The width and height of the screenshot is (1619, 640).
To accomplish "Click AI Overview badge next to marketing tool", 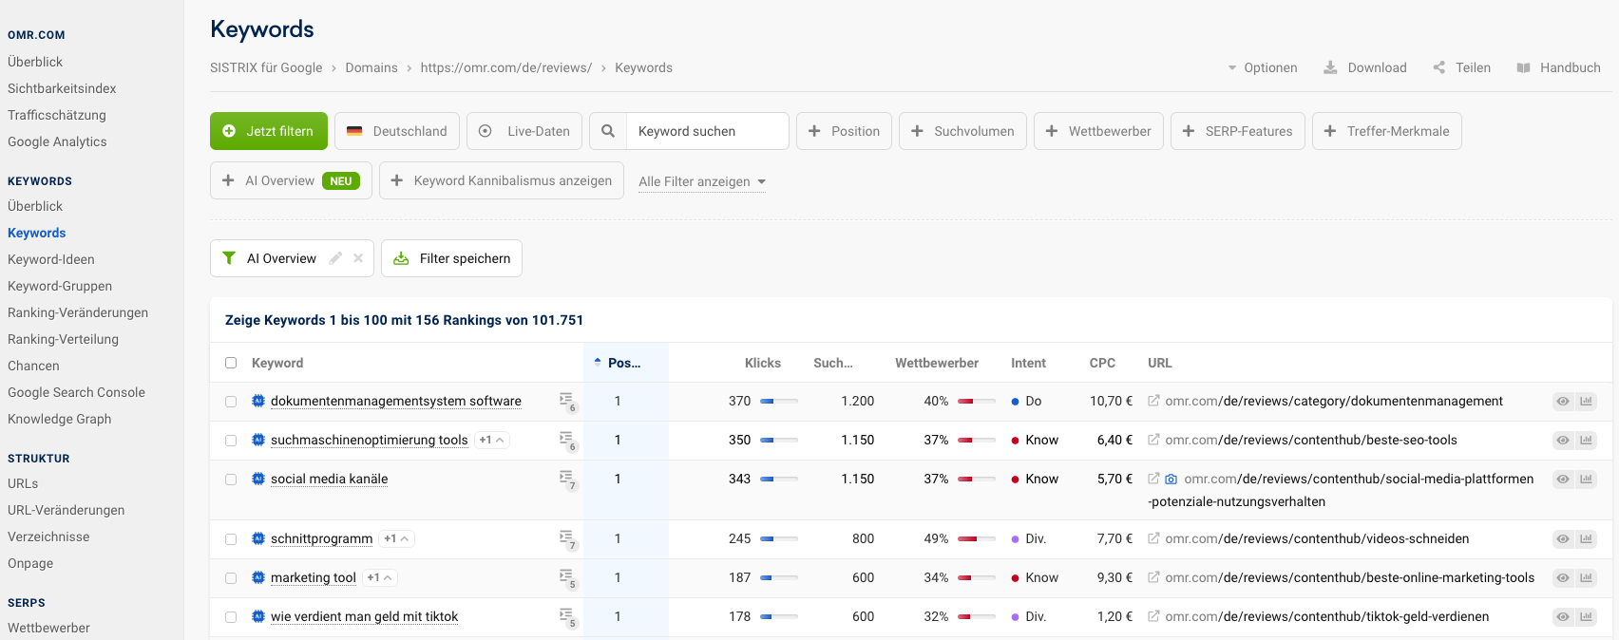I will [258, 577].
